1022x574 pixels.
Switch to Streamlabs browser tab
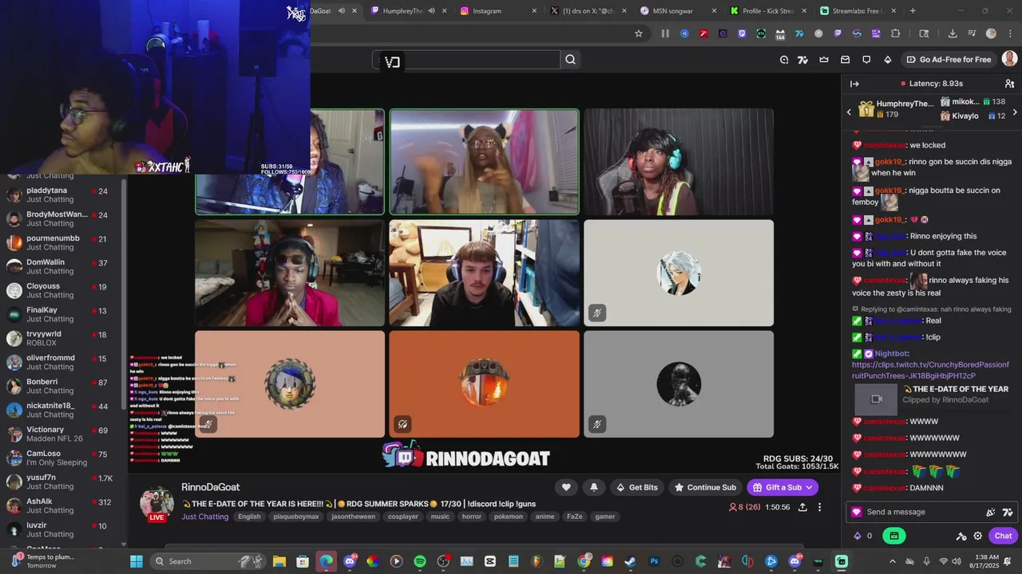[859, 10]
